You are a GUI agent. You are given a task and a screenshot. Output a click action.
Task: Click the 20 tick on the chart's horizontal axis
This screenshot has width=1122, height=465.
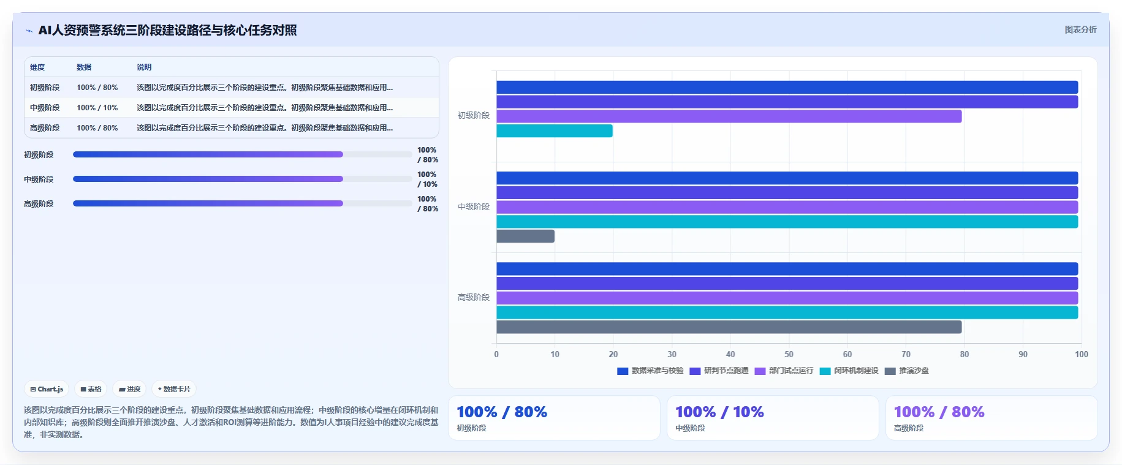click(x=613, y=354)
